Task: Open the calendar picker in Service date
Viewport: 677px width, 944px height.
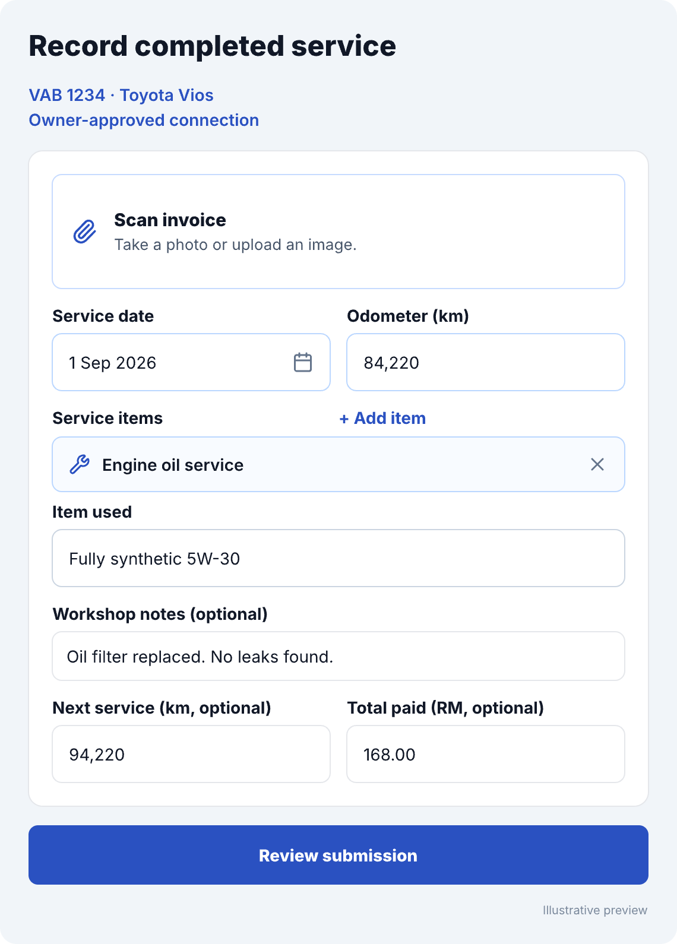Action: click(x=303, y=362)
